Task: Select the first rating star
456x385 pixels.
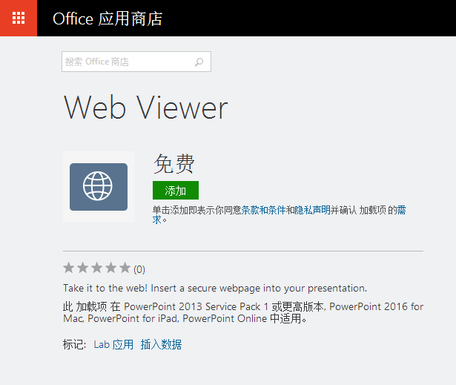Action: point(69,268)
